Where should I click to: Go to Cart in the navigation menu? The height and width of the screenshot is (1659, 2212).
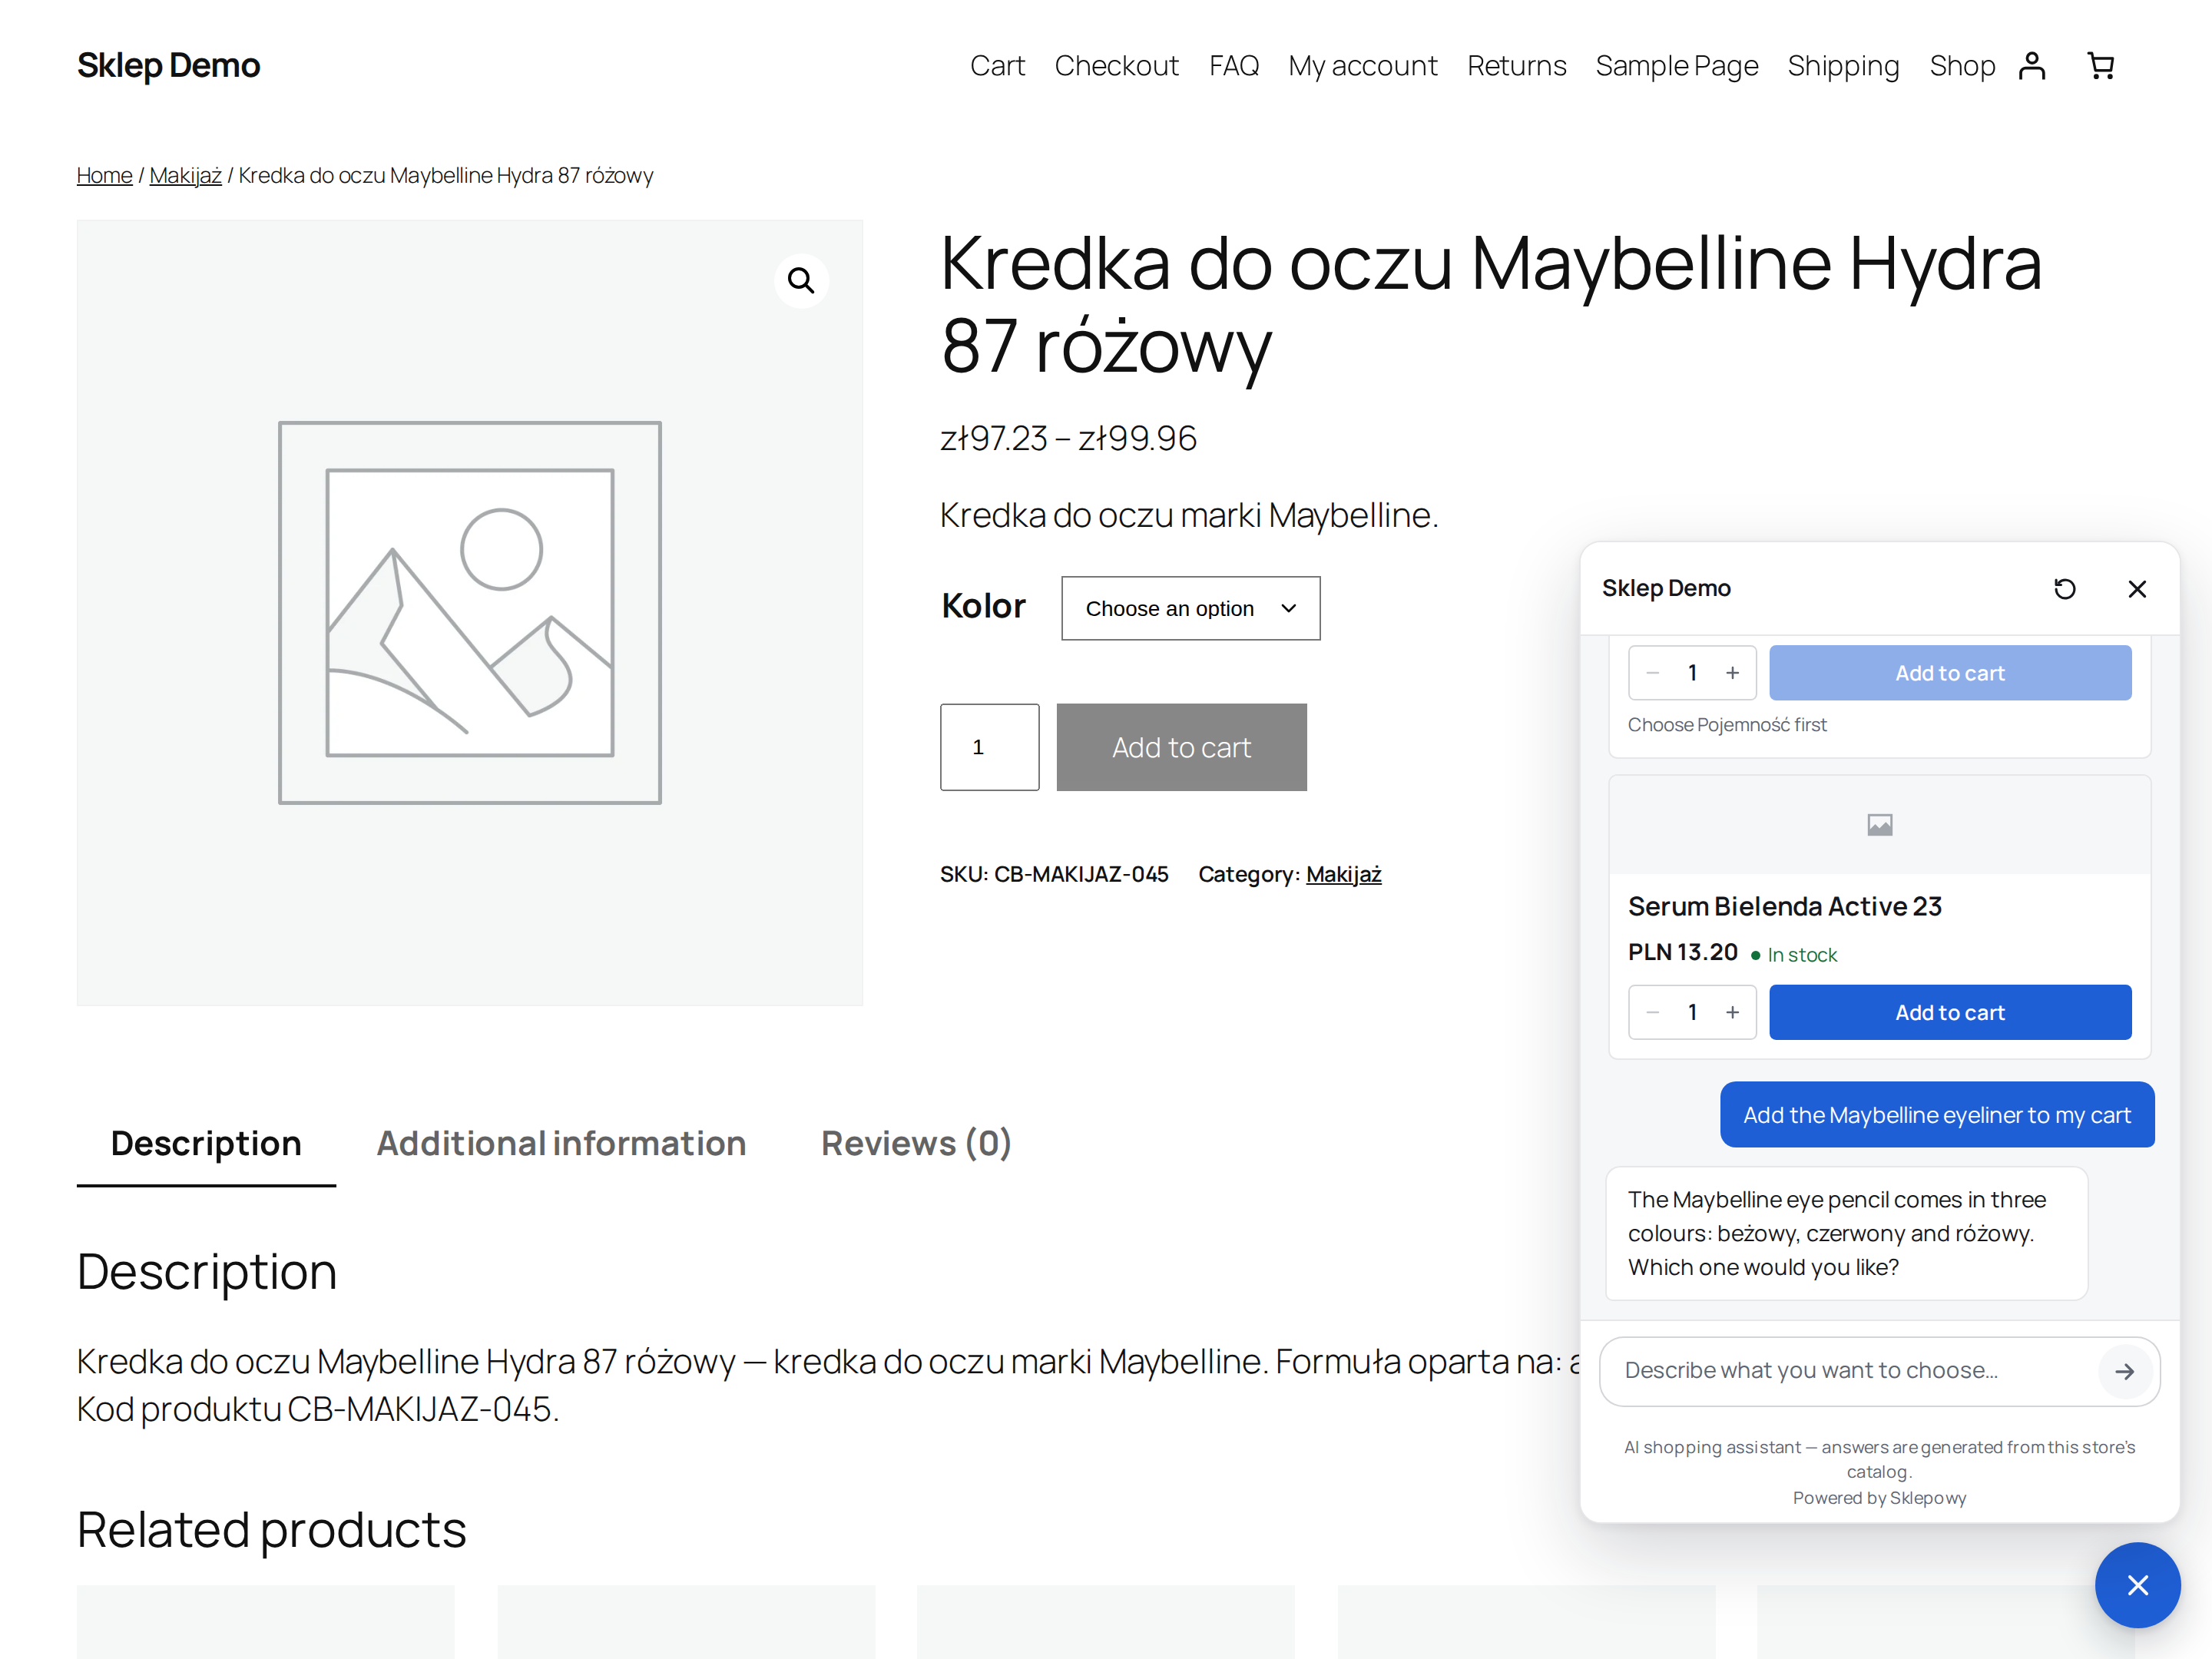click(x=997, y=66)
